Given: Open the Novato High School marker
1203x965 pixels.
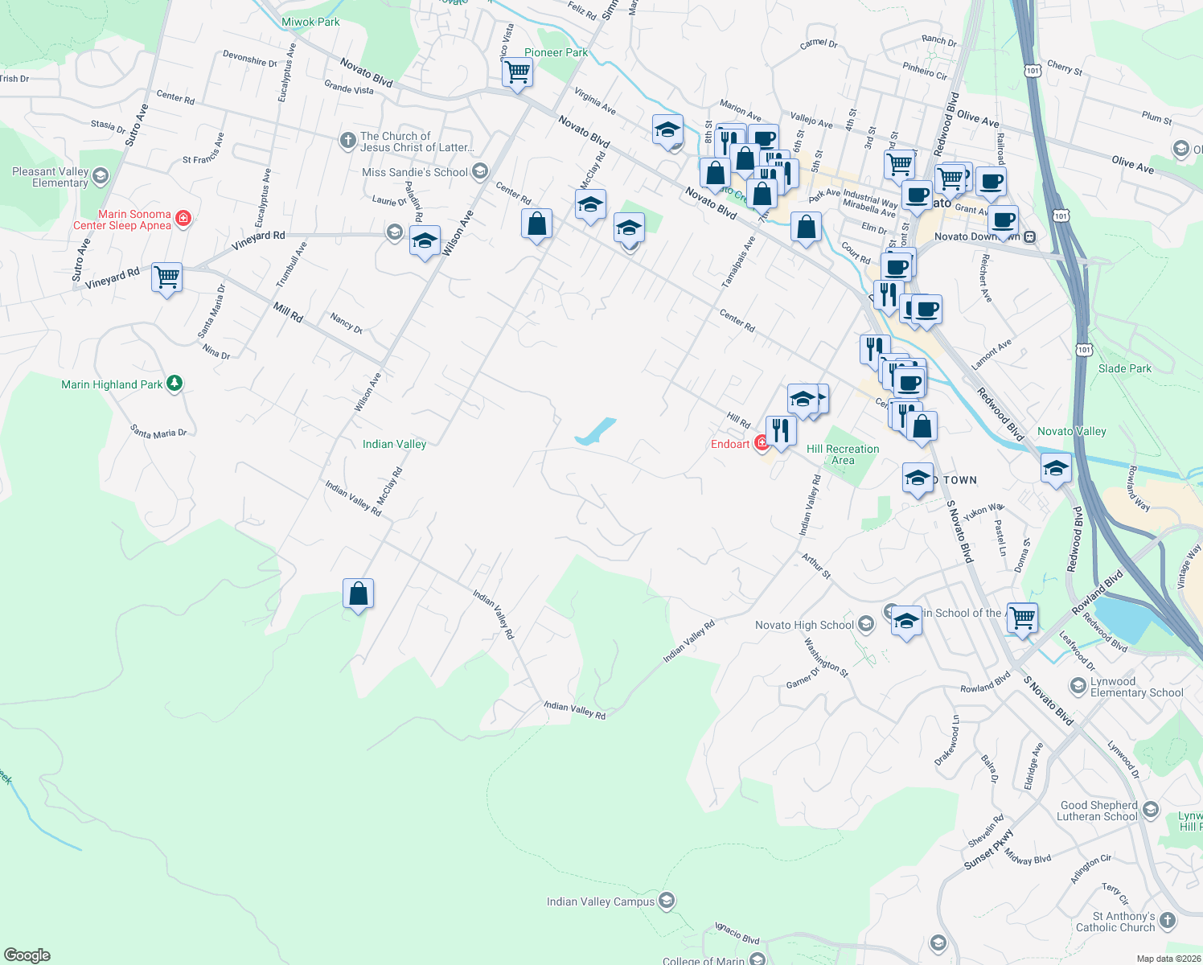Looking at the screenshot, I should 866,624.
